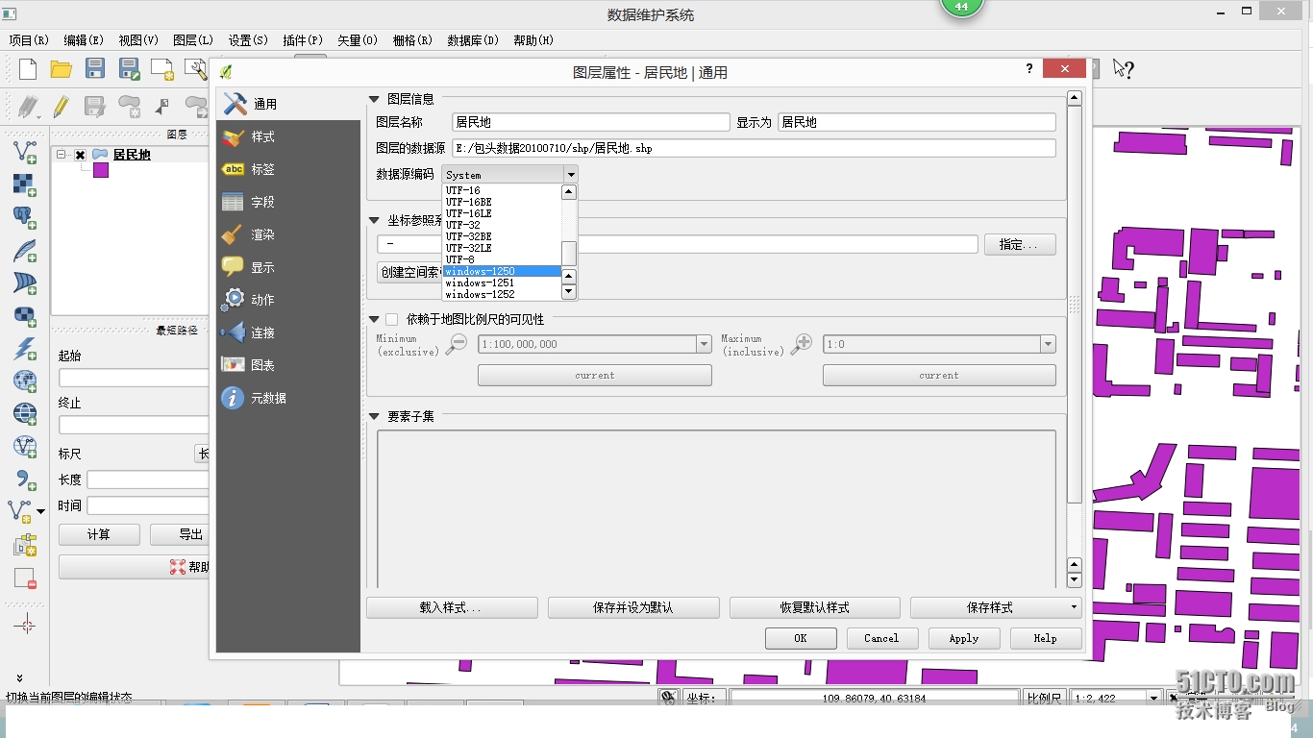Click the Add Vector Layer icon
The width and height of the screenshot is (1313, 738).
pyautogui.click(x=25, y=152)
